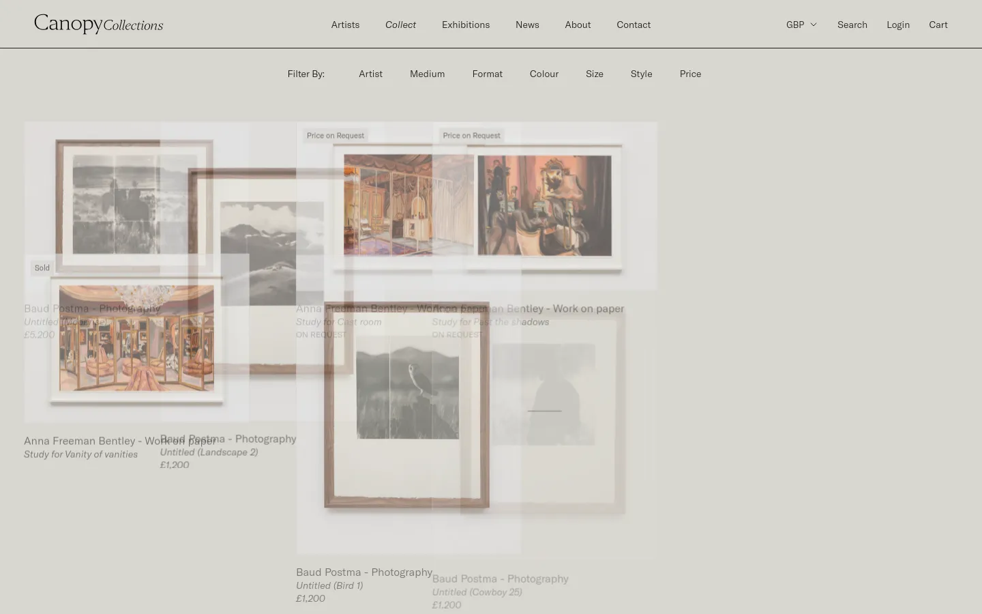Image resolution: width=982 pixels, height=614 pixels.
Task: Expand the Medium filter
Action: point(428,74)
